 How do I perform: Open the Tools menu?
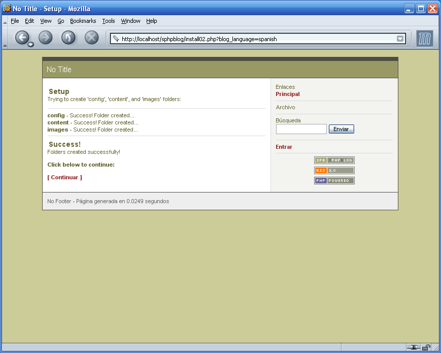point(108,21)
